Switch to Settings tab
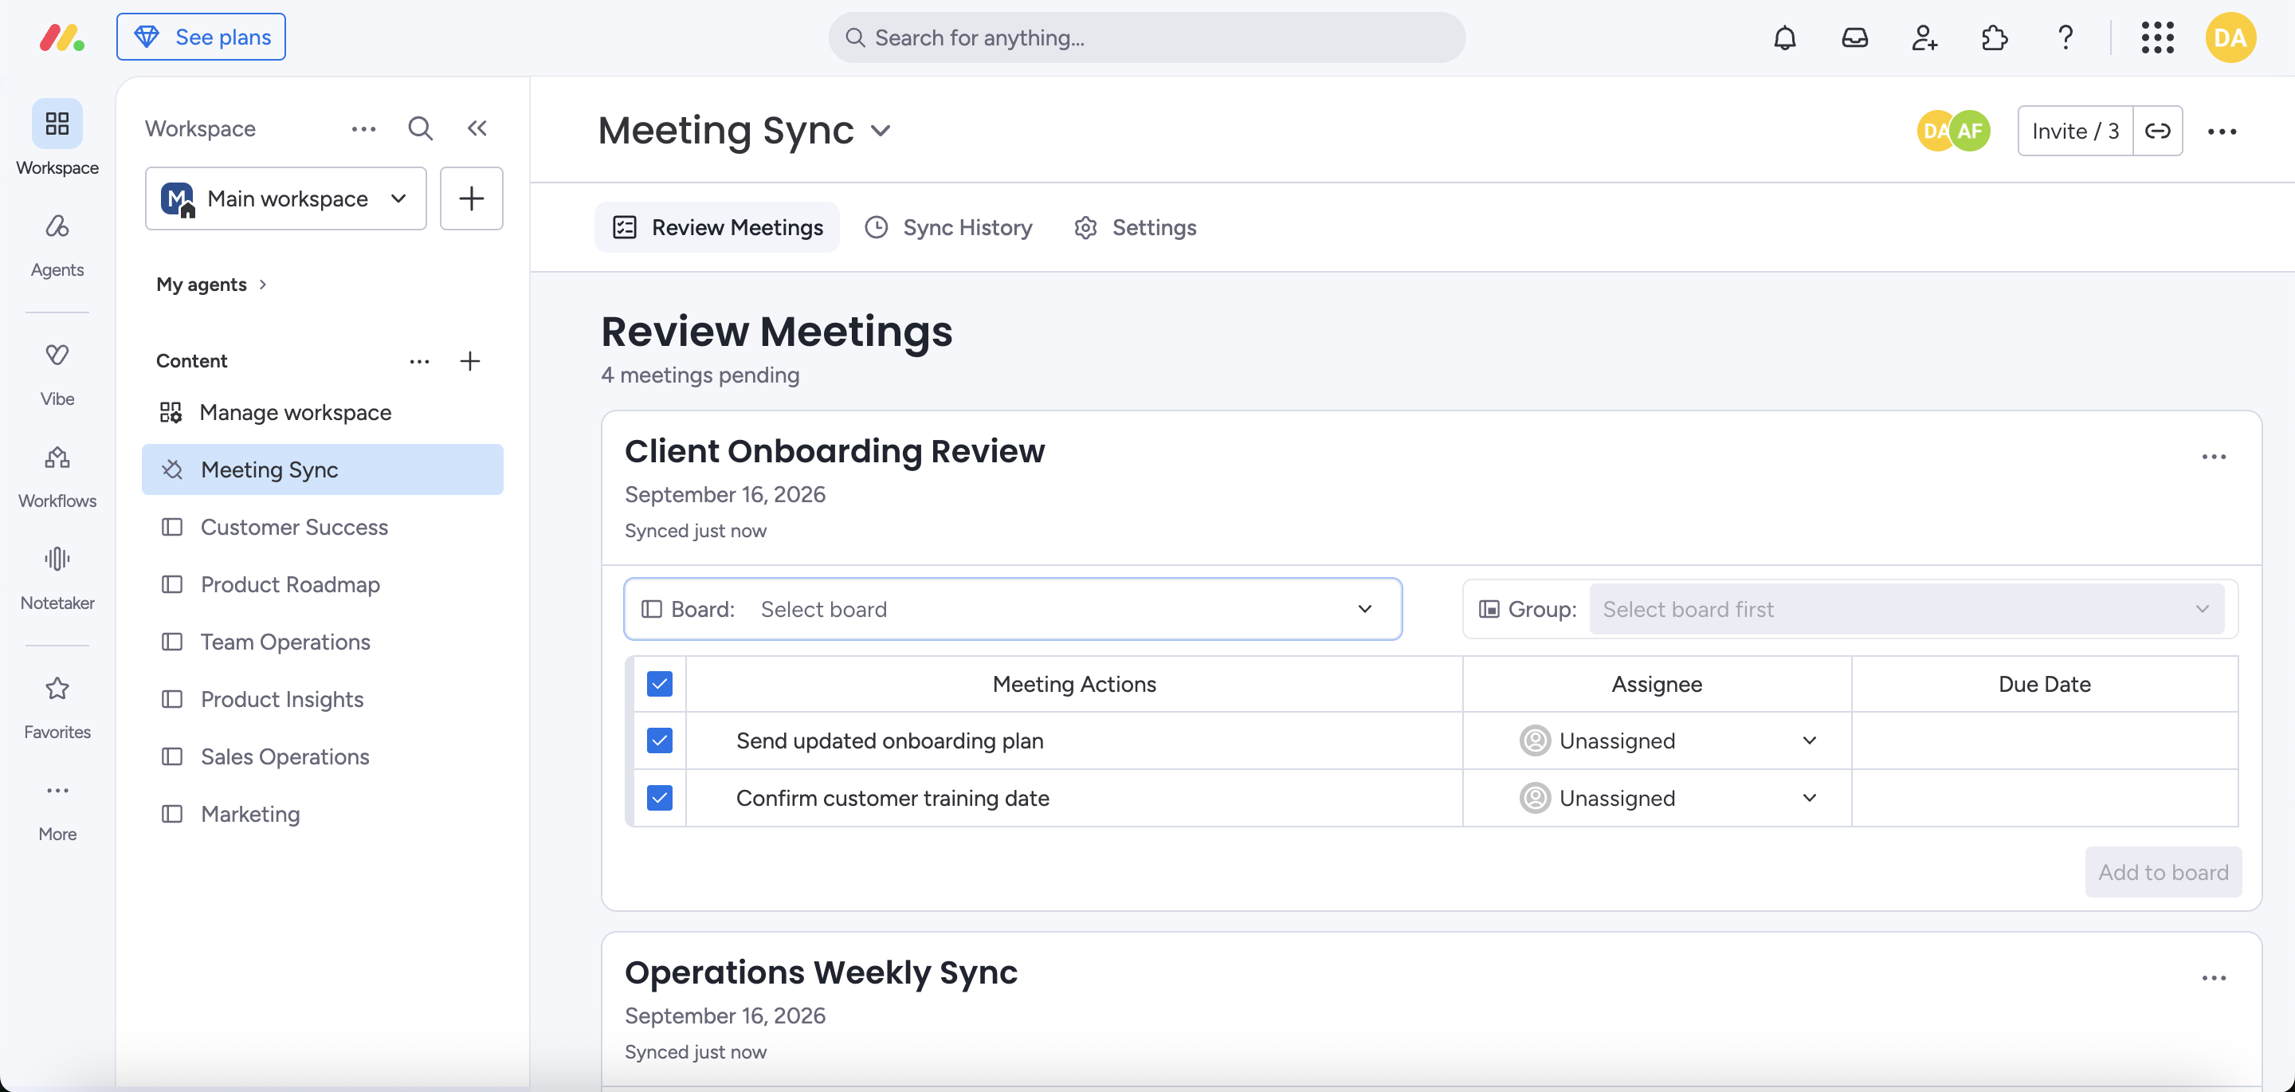The height and width of the screenshot is (1092, 2295). [x=1135, y=227]
